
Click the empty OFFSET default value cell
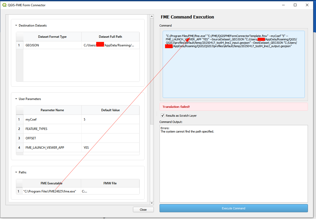pyautogui.click(x=110, y=138)
